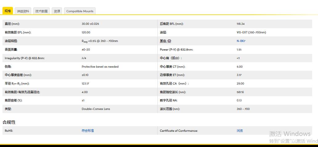Click the Protective bevel as needed text
The height and width of the screenshot is (147, 318).
100,66
